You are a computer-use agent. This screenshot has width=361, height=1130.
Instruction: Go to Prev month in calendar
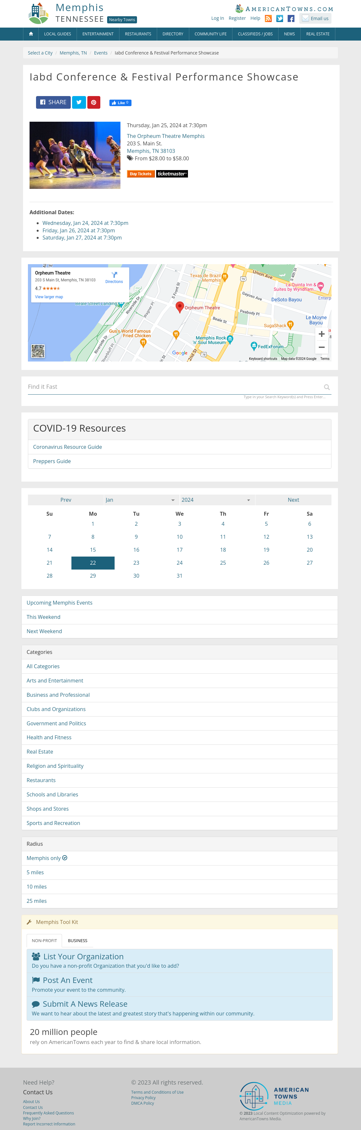(x=66, y=500)
